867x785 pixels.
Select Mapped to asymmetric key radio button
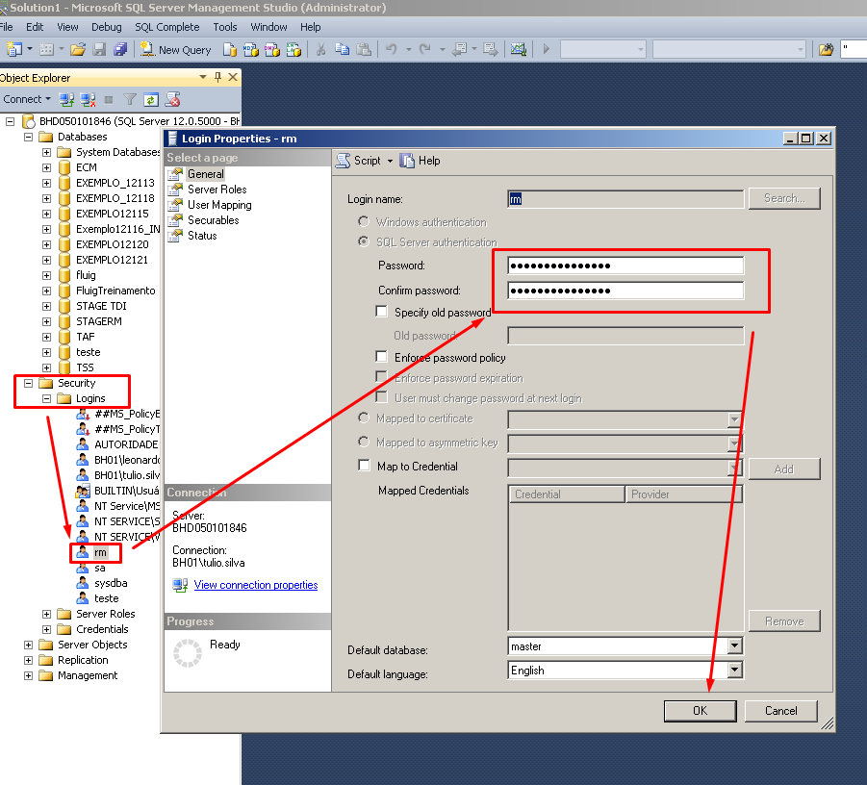(x=364, y=442)
